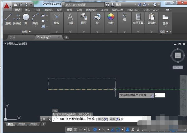Choose the Center (圆心) command option
The image size is (187, 133).
(103, 119)
